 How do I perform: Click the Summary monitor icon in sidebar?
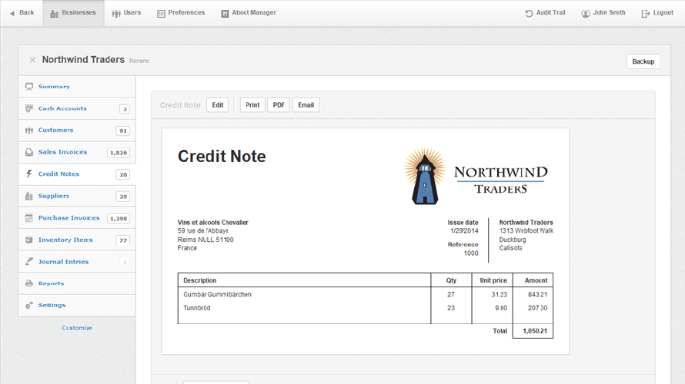click(29, 87)
